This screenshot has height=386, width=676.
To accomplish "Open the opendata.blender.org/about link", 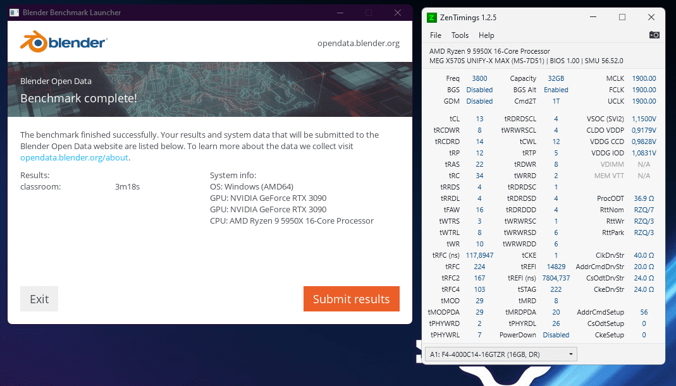I will (74, 158).
